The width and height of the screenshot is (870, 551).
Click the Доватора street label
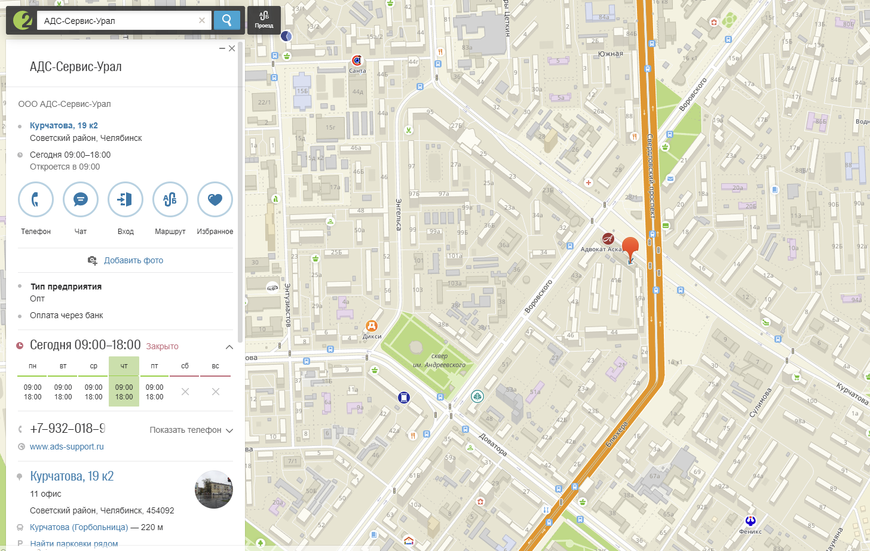[x=493, y=445]
